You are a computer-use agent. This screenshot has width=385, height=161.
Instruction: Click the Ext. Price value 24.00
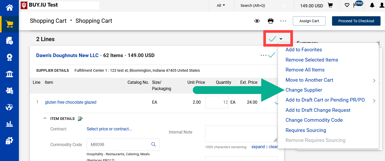coord(252,102)
